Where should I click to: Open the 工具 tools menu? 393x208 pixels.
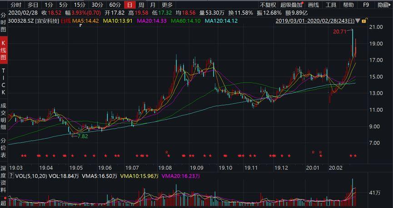tap(331, 5)
